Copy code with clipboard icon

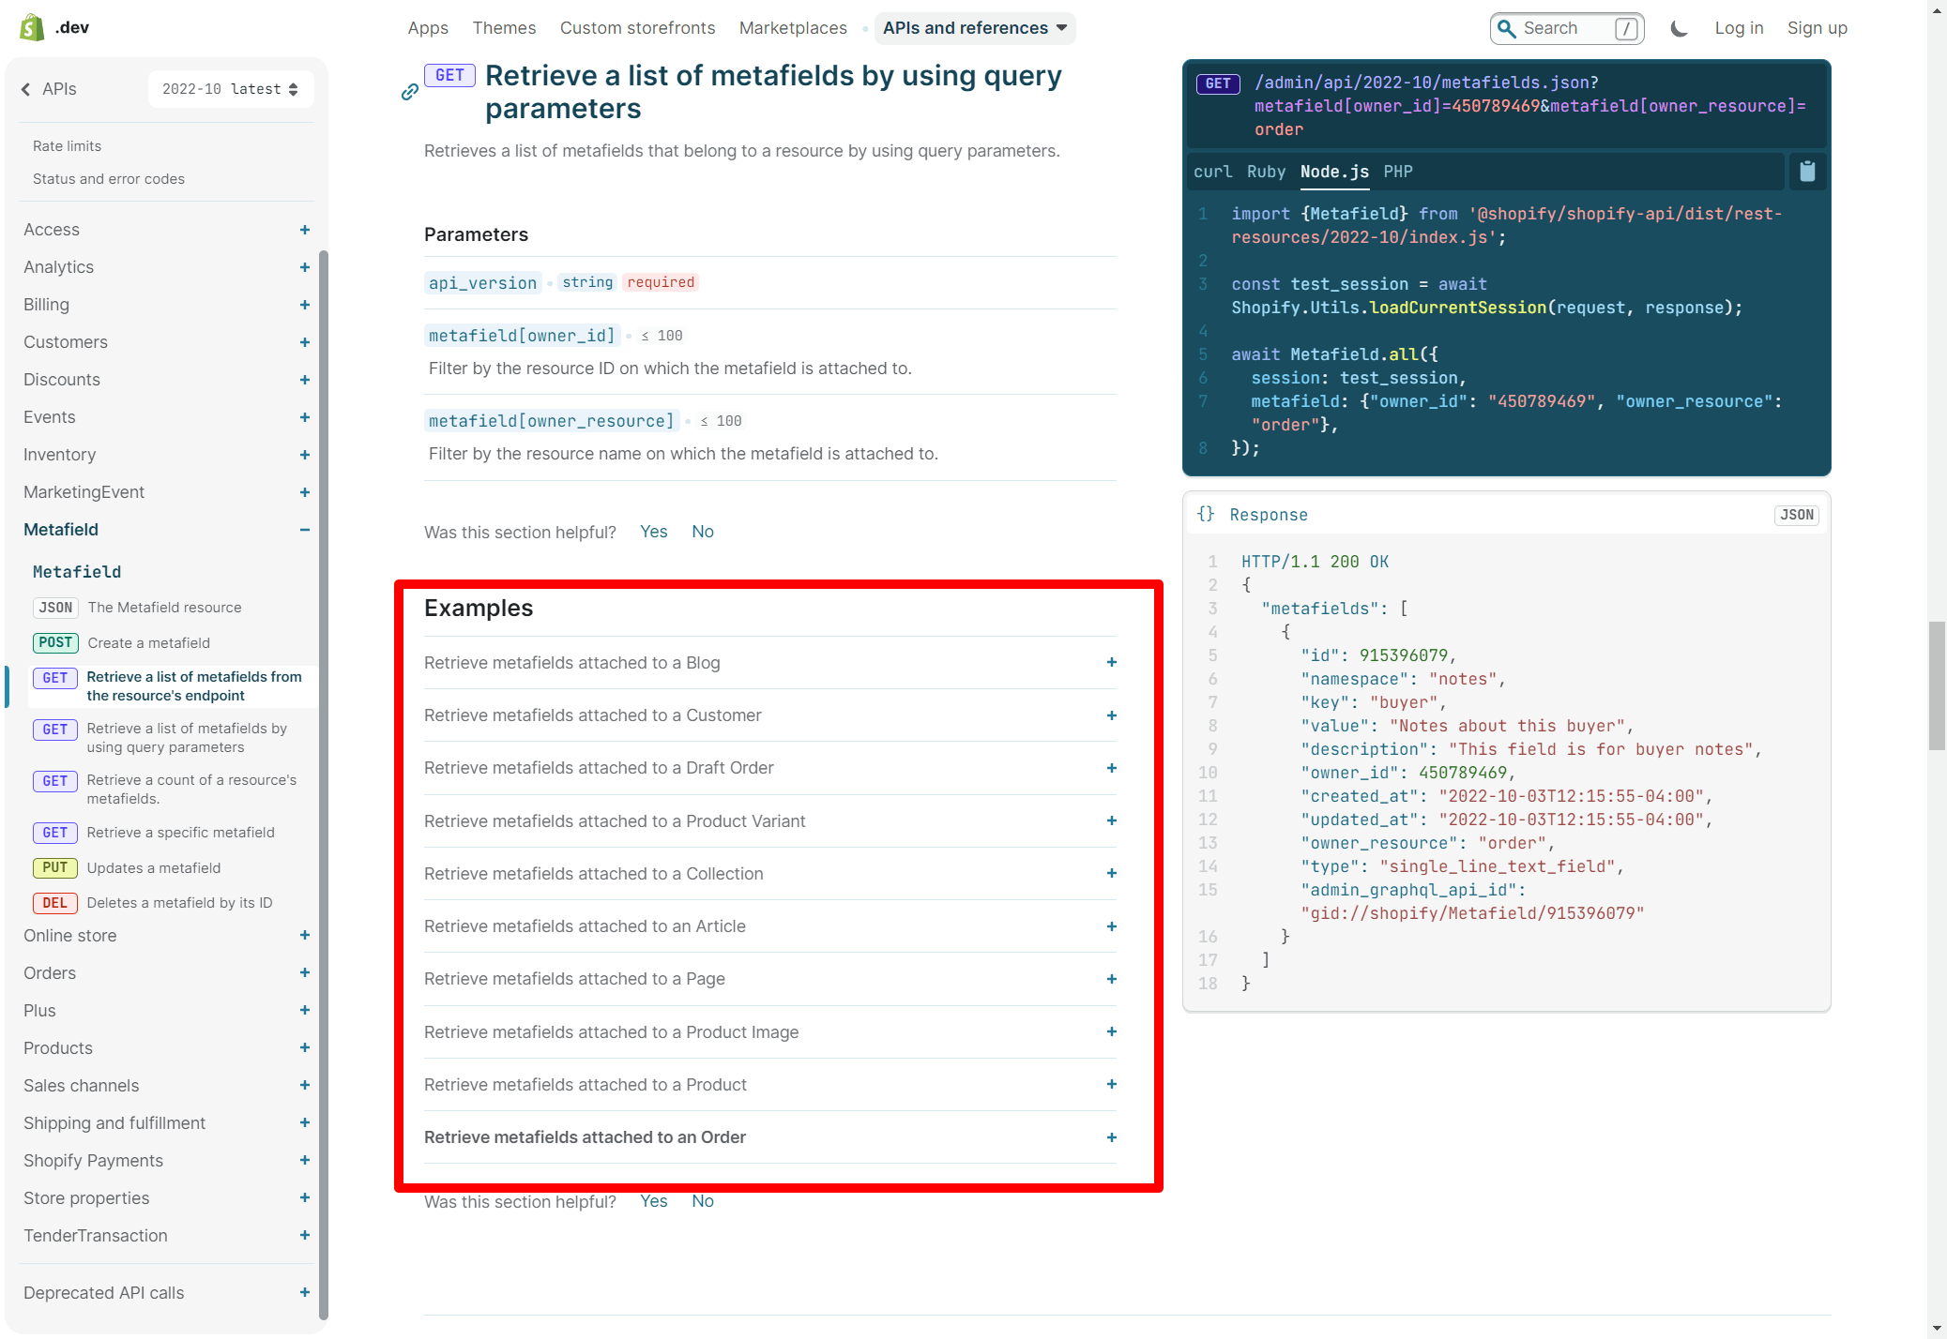pos(1807,172)
